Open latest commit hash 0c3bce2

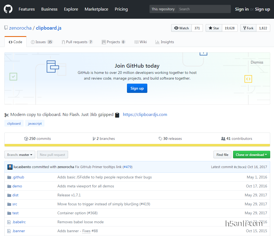(x=240, y=167)
